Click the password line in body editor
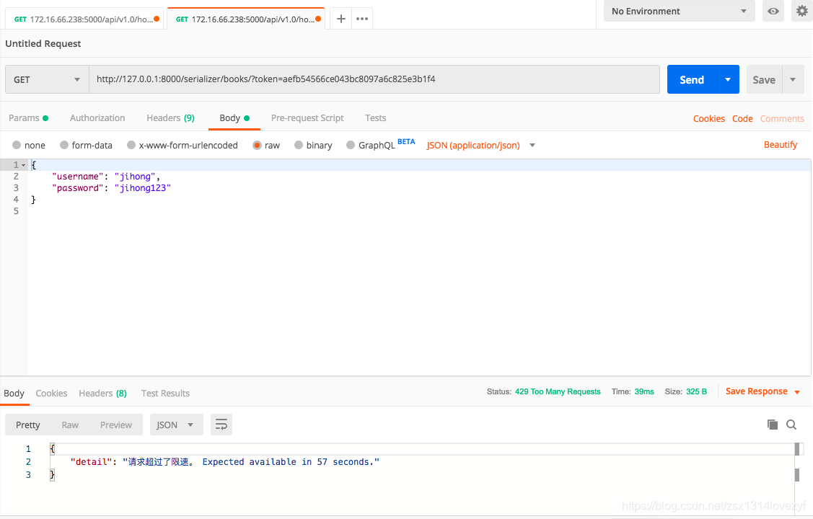This screenshot has height=519, width=813. pos(111,188)
